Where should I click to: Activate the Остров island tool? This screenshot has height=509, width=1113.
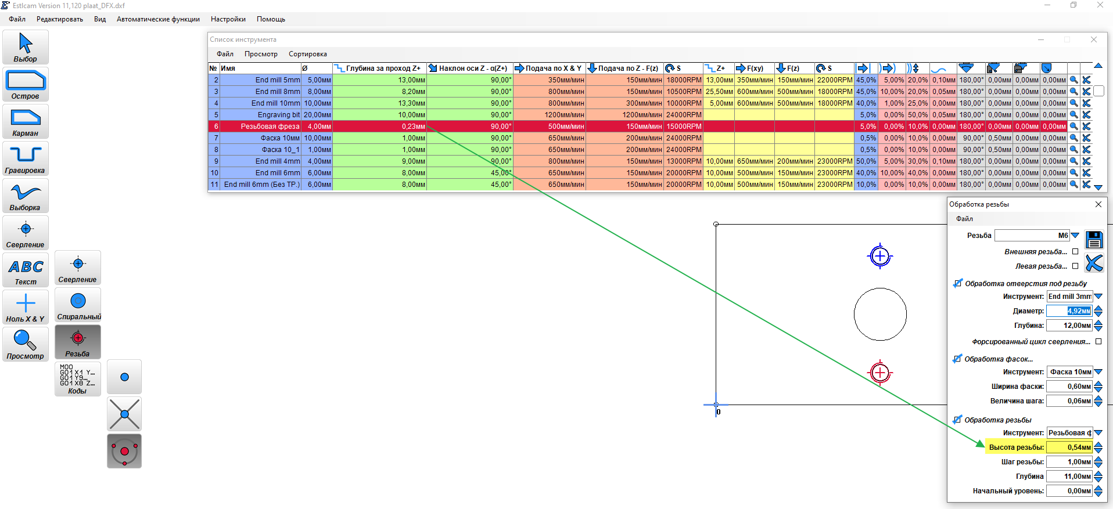26,84
